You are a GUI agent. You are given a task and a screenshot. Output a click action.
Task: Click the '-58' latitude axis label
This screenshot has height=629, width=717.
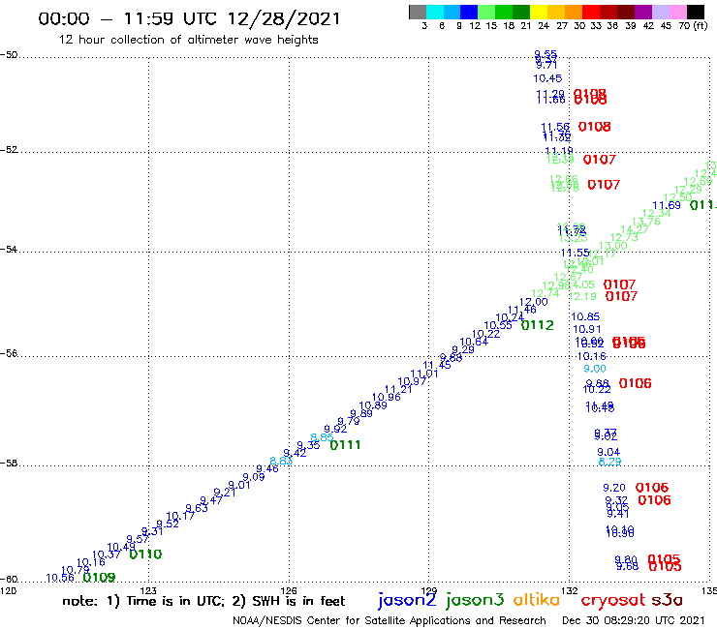(9, 464)
